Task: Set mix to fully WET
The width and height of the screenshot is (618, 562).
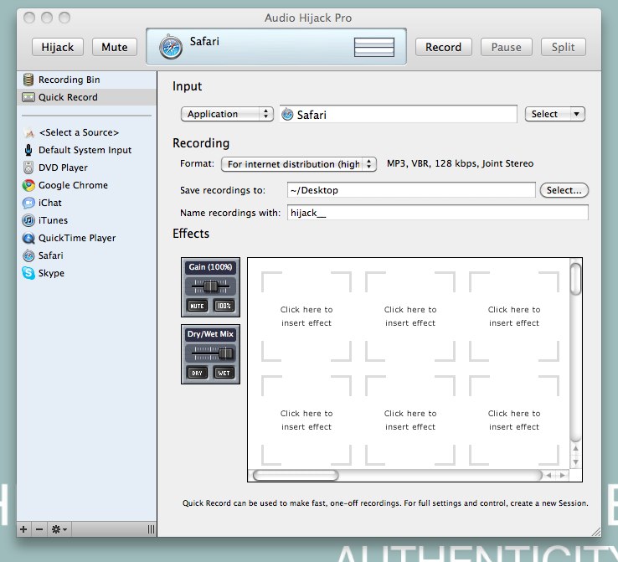Action: coord(224,373)
